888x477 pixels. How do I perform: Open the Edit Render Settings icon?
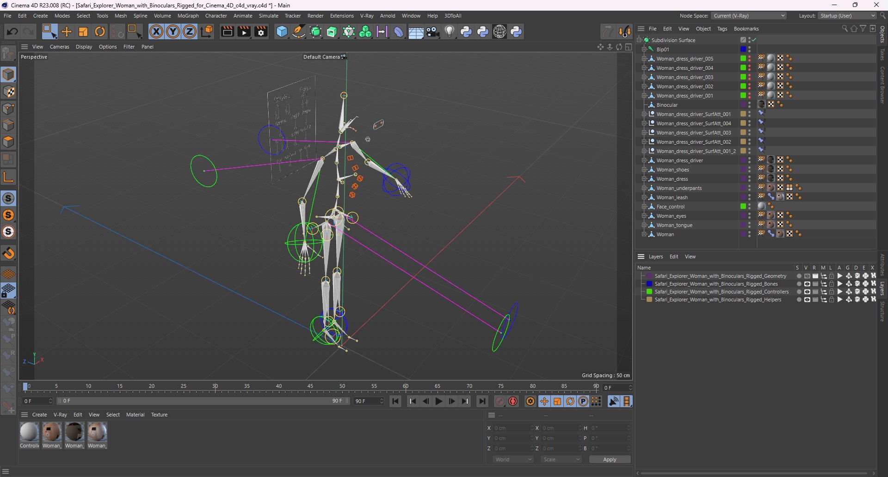(x=261, y=31)
